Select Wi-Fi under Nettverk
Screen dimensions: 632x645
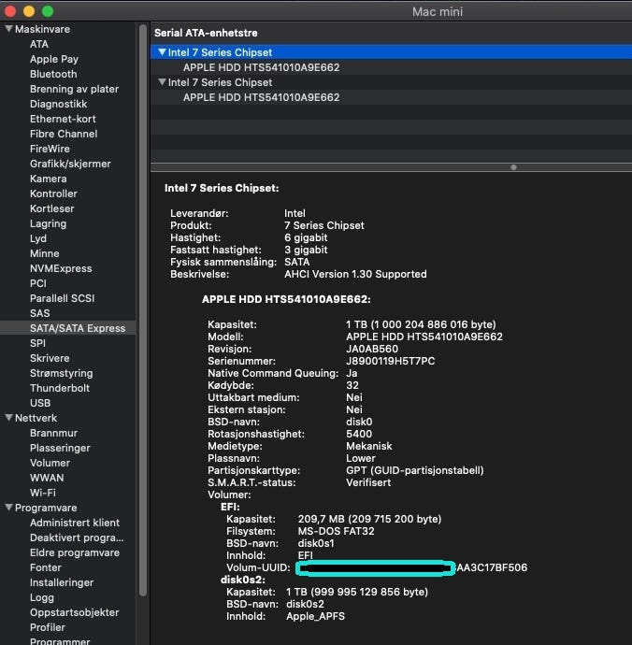click(42, 493)
